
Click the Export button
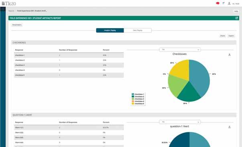(231, 36)
